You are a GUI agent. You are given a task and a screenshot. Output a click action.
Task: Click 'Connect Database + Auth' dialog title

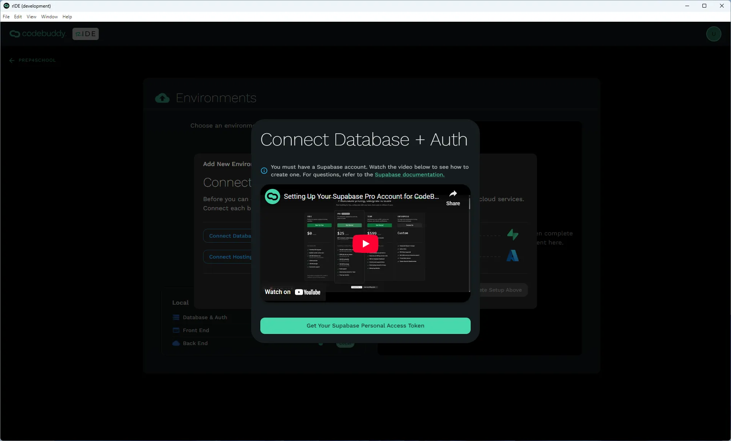364,139
